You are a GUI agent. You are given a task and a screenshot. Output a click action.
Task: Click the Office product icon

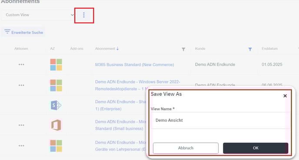[x=56, y=125]
